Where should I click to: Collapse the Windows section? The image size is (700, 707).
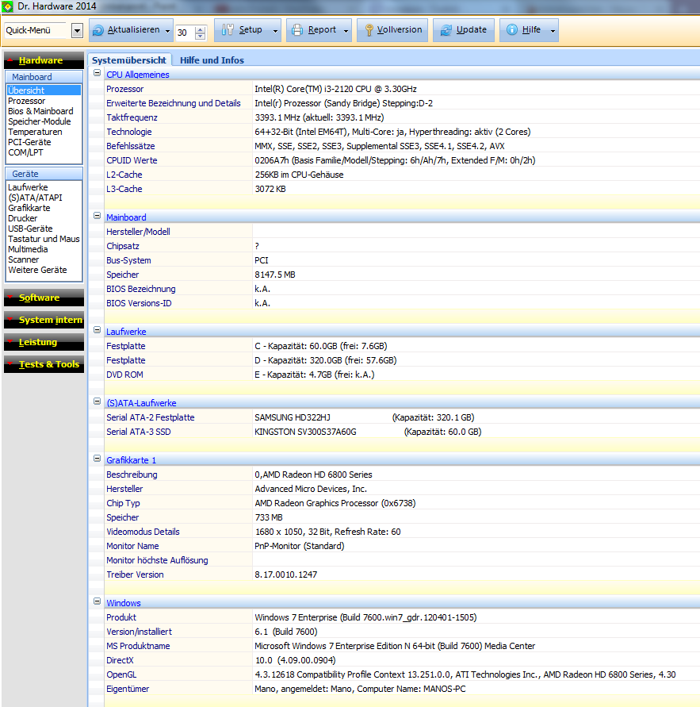(97, 601)
